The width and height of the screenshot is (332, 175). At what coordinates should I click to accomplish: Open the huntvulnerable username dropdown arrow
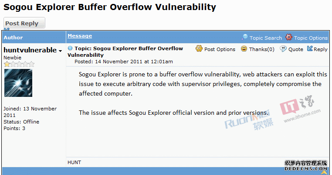[x=61, y=51]
